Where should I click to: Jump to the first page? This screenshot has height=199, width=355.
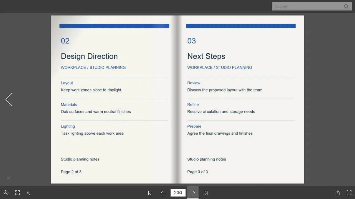150,193
